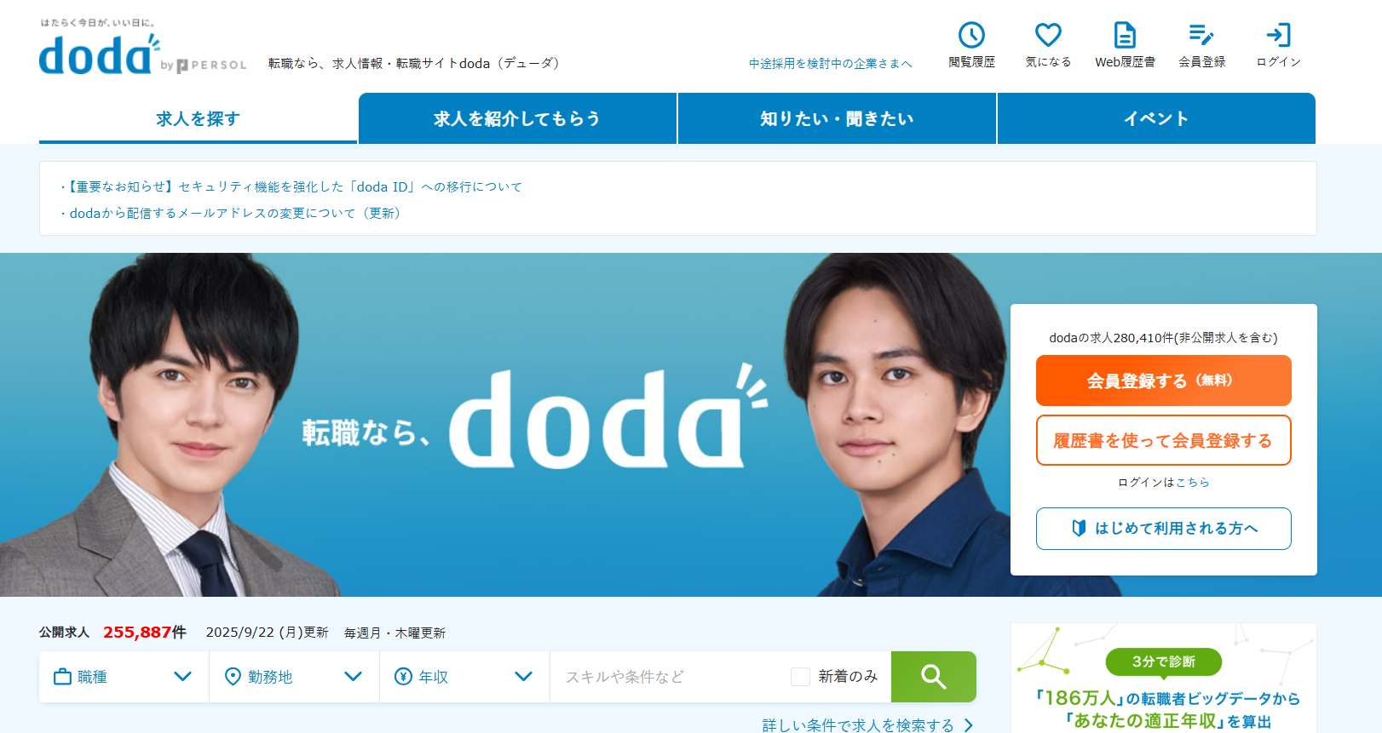Expand the 年収 dropdown
The height and width of the screenshot is (733, 1382).
pyautogui.click(x=465, y=677)
